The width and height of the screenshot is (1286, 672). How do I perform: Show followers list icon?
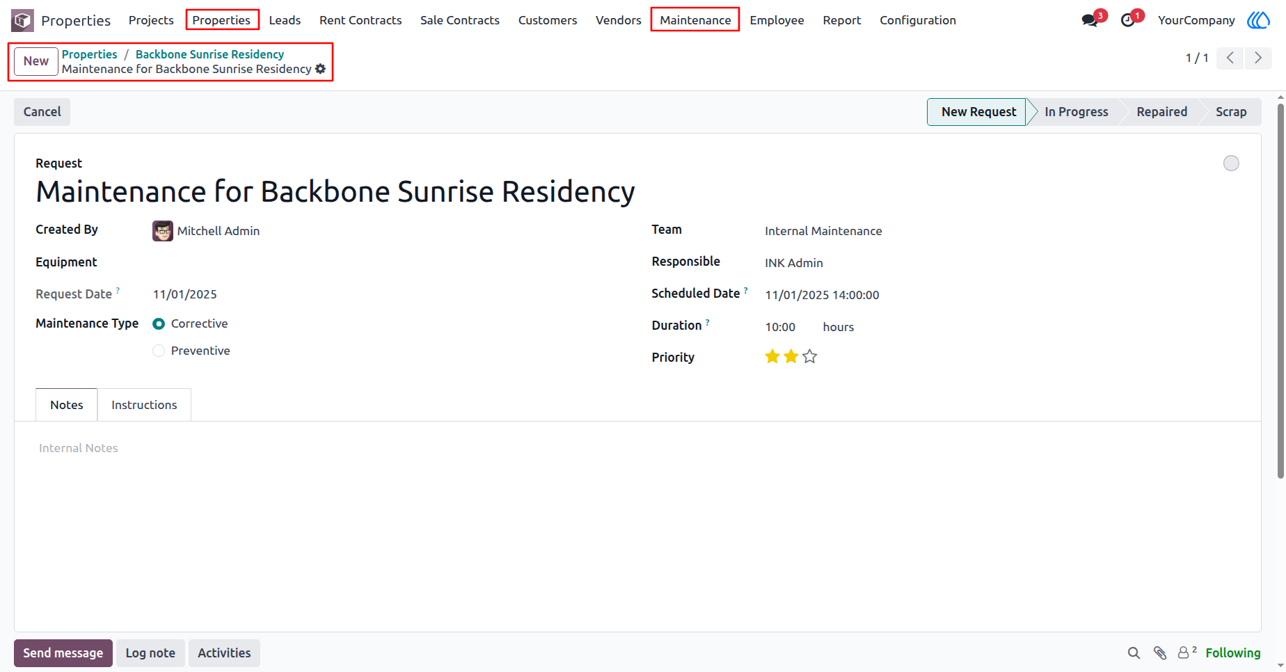[1186, 653]
